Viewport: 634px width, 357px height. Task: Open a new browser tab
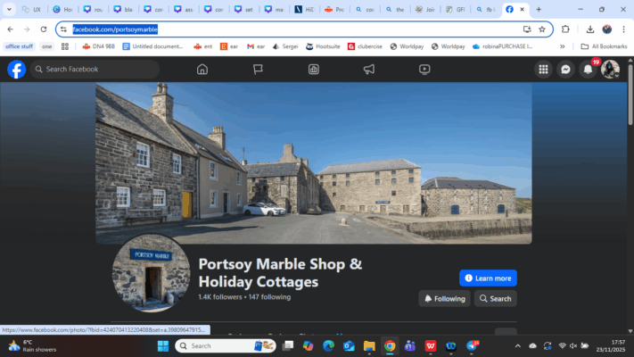(x=538, y=9)
